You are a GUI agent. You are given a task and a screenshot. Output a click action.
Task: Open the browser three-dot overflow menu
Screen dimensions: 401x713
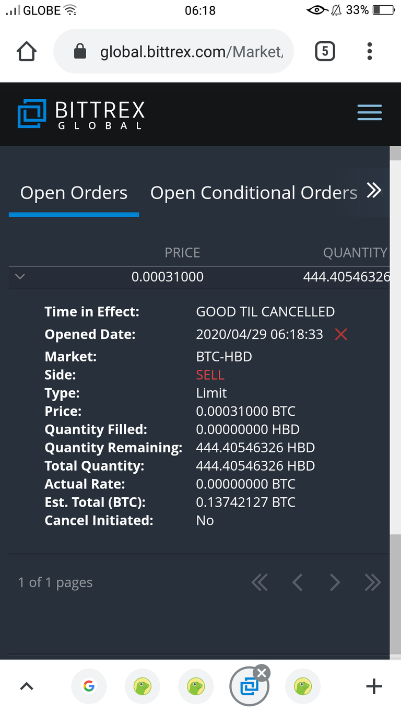point(370,51)
